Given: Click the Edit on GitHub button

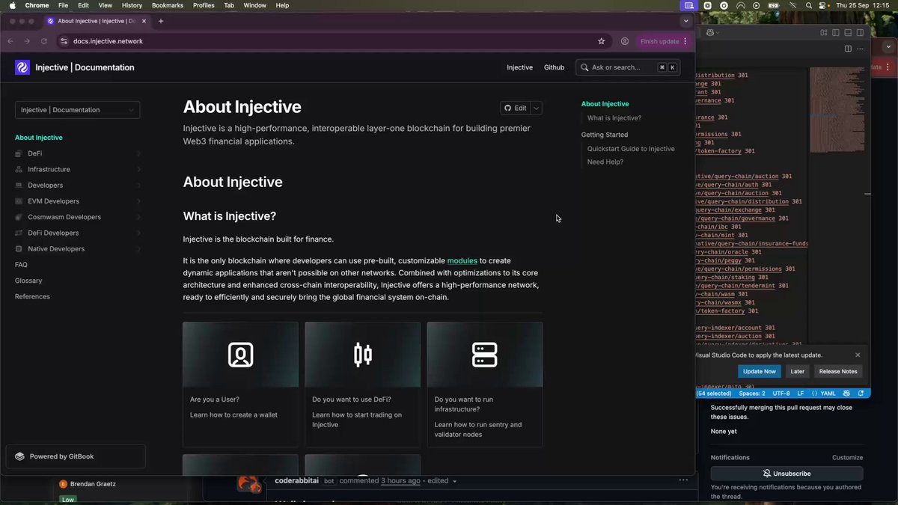Looking at the screenshot, I should click(516, 108).
